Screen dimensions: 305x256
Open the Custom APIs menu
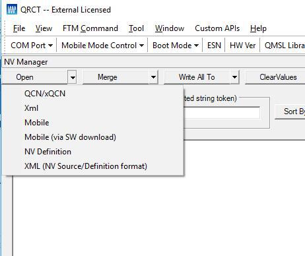click(x=217, y=28)
